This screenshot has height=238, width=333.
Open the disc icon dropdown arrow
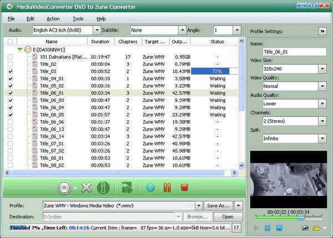(75, 188)
